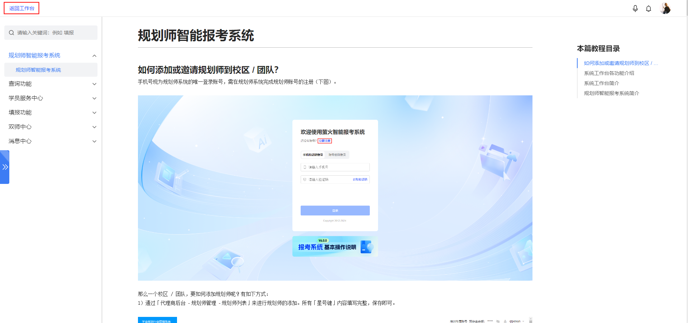
Task: Click the blue 学业规划行业管理系统 button
Action: (x=157, y=320)
